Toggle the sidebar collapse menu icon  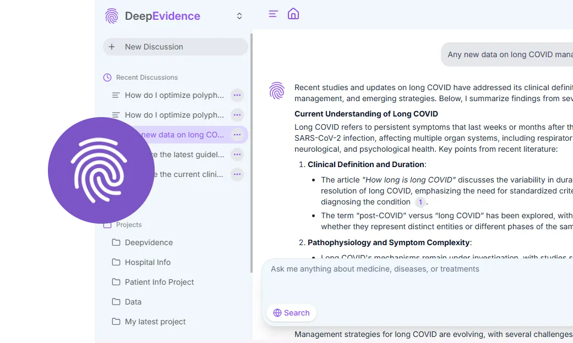point(274,14)
